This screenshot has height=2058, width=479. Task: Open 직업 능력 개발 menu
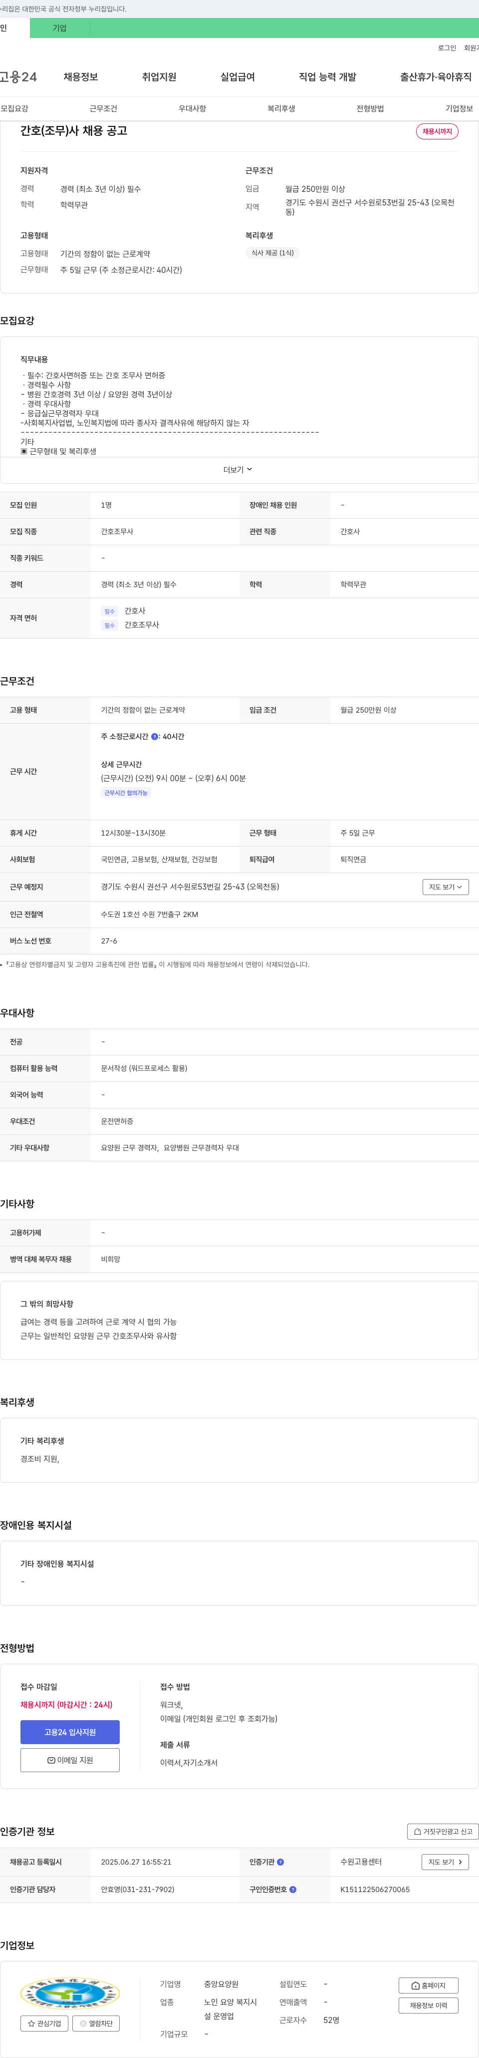(328, 76)
